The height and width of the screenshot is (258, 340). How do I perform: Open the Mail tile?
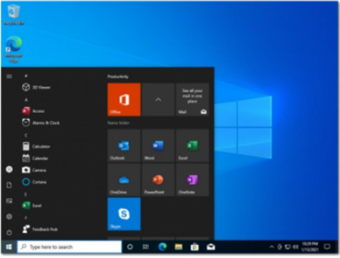click(192, 99)
